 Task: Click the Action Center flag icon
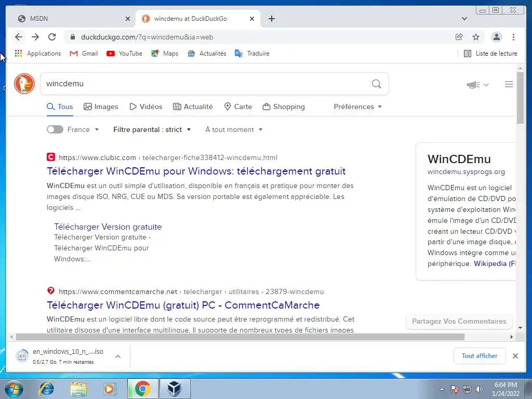pyautogui.click(x=455, y=389)
